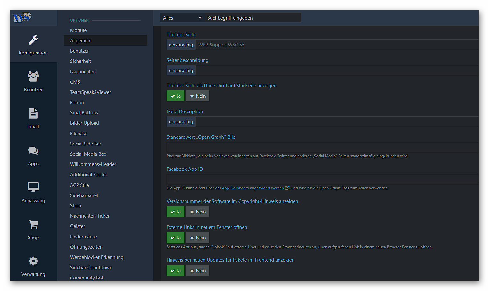
Task: Open Shop via the shopping cart icon
Action: [x=33, y=225]
